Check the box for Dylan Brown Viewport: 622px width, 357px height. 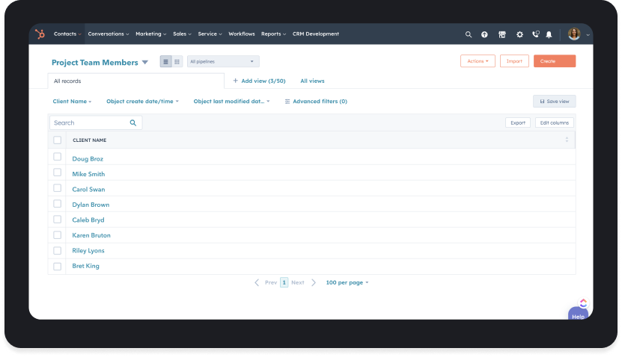click(58, 204)
